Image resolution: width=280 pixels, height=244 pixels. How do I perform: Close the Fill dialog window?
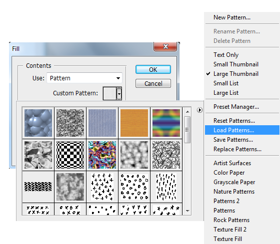coord(165,46)
